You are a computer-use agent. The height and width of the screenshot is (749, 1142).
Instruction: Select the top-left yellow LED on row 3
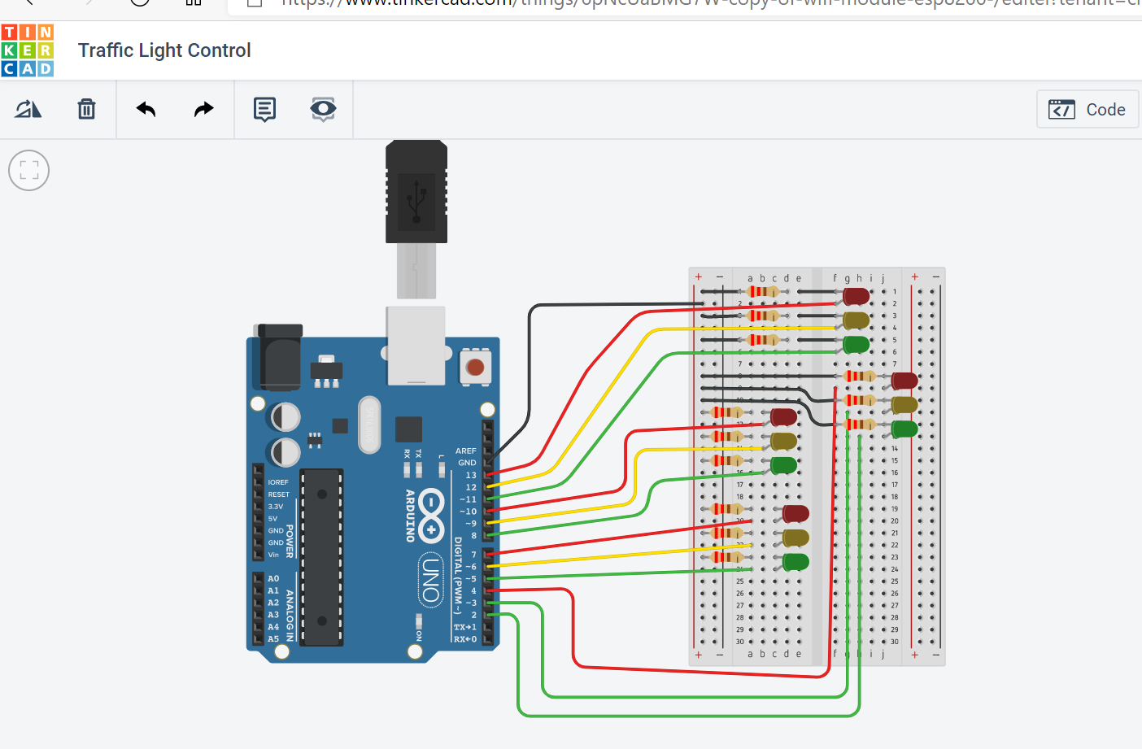click(856, 320)
